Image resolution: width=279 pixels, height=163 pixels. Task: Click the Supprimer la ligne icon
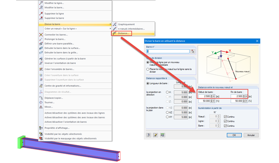pos(41,14)
